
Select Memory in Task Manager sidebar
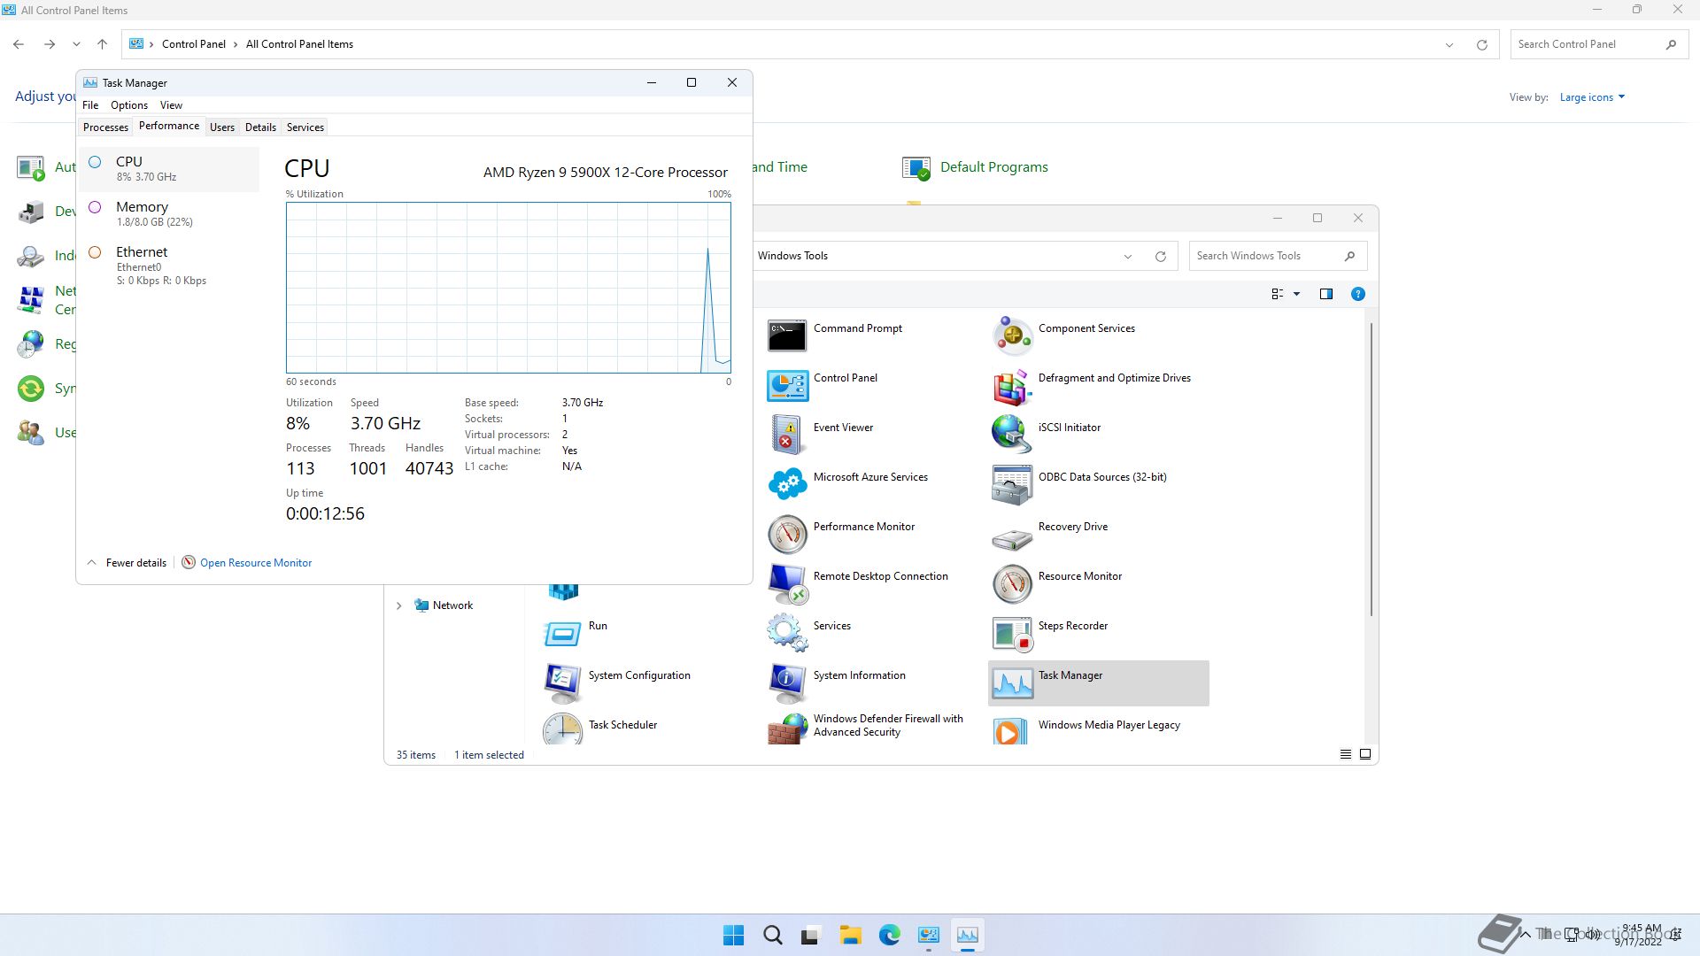click(x=169, y=213)
